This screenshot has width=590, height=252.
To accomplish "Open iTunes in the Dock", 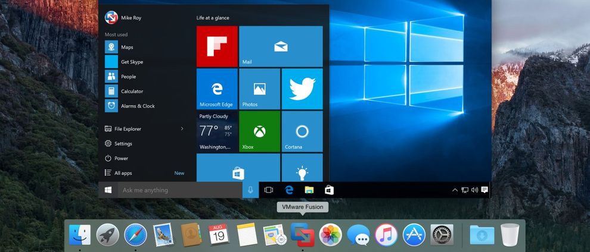I will click(386, 235).
